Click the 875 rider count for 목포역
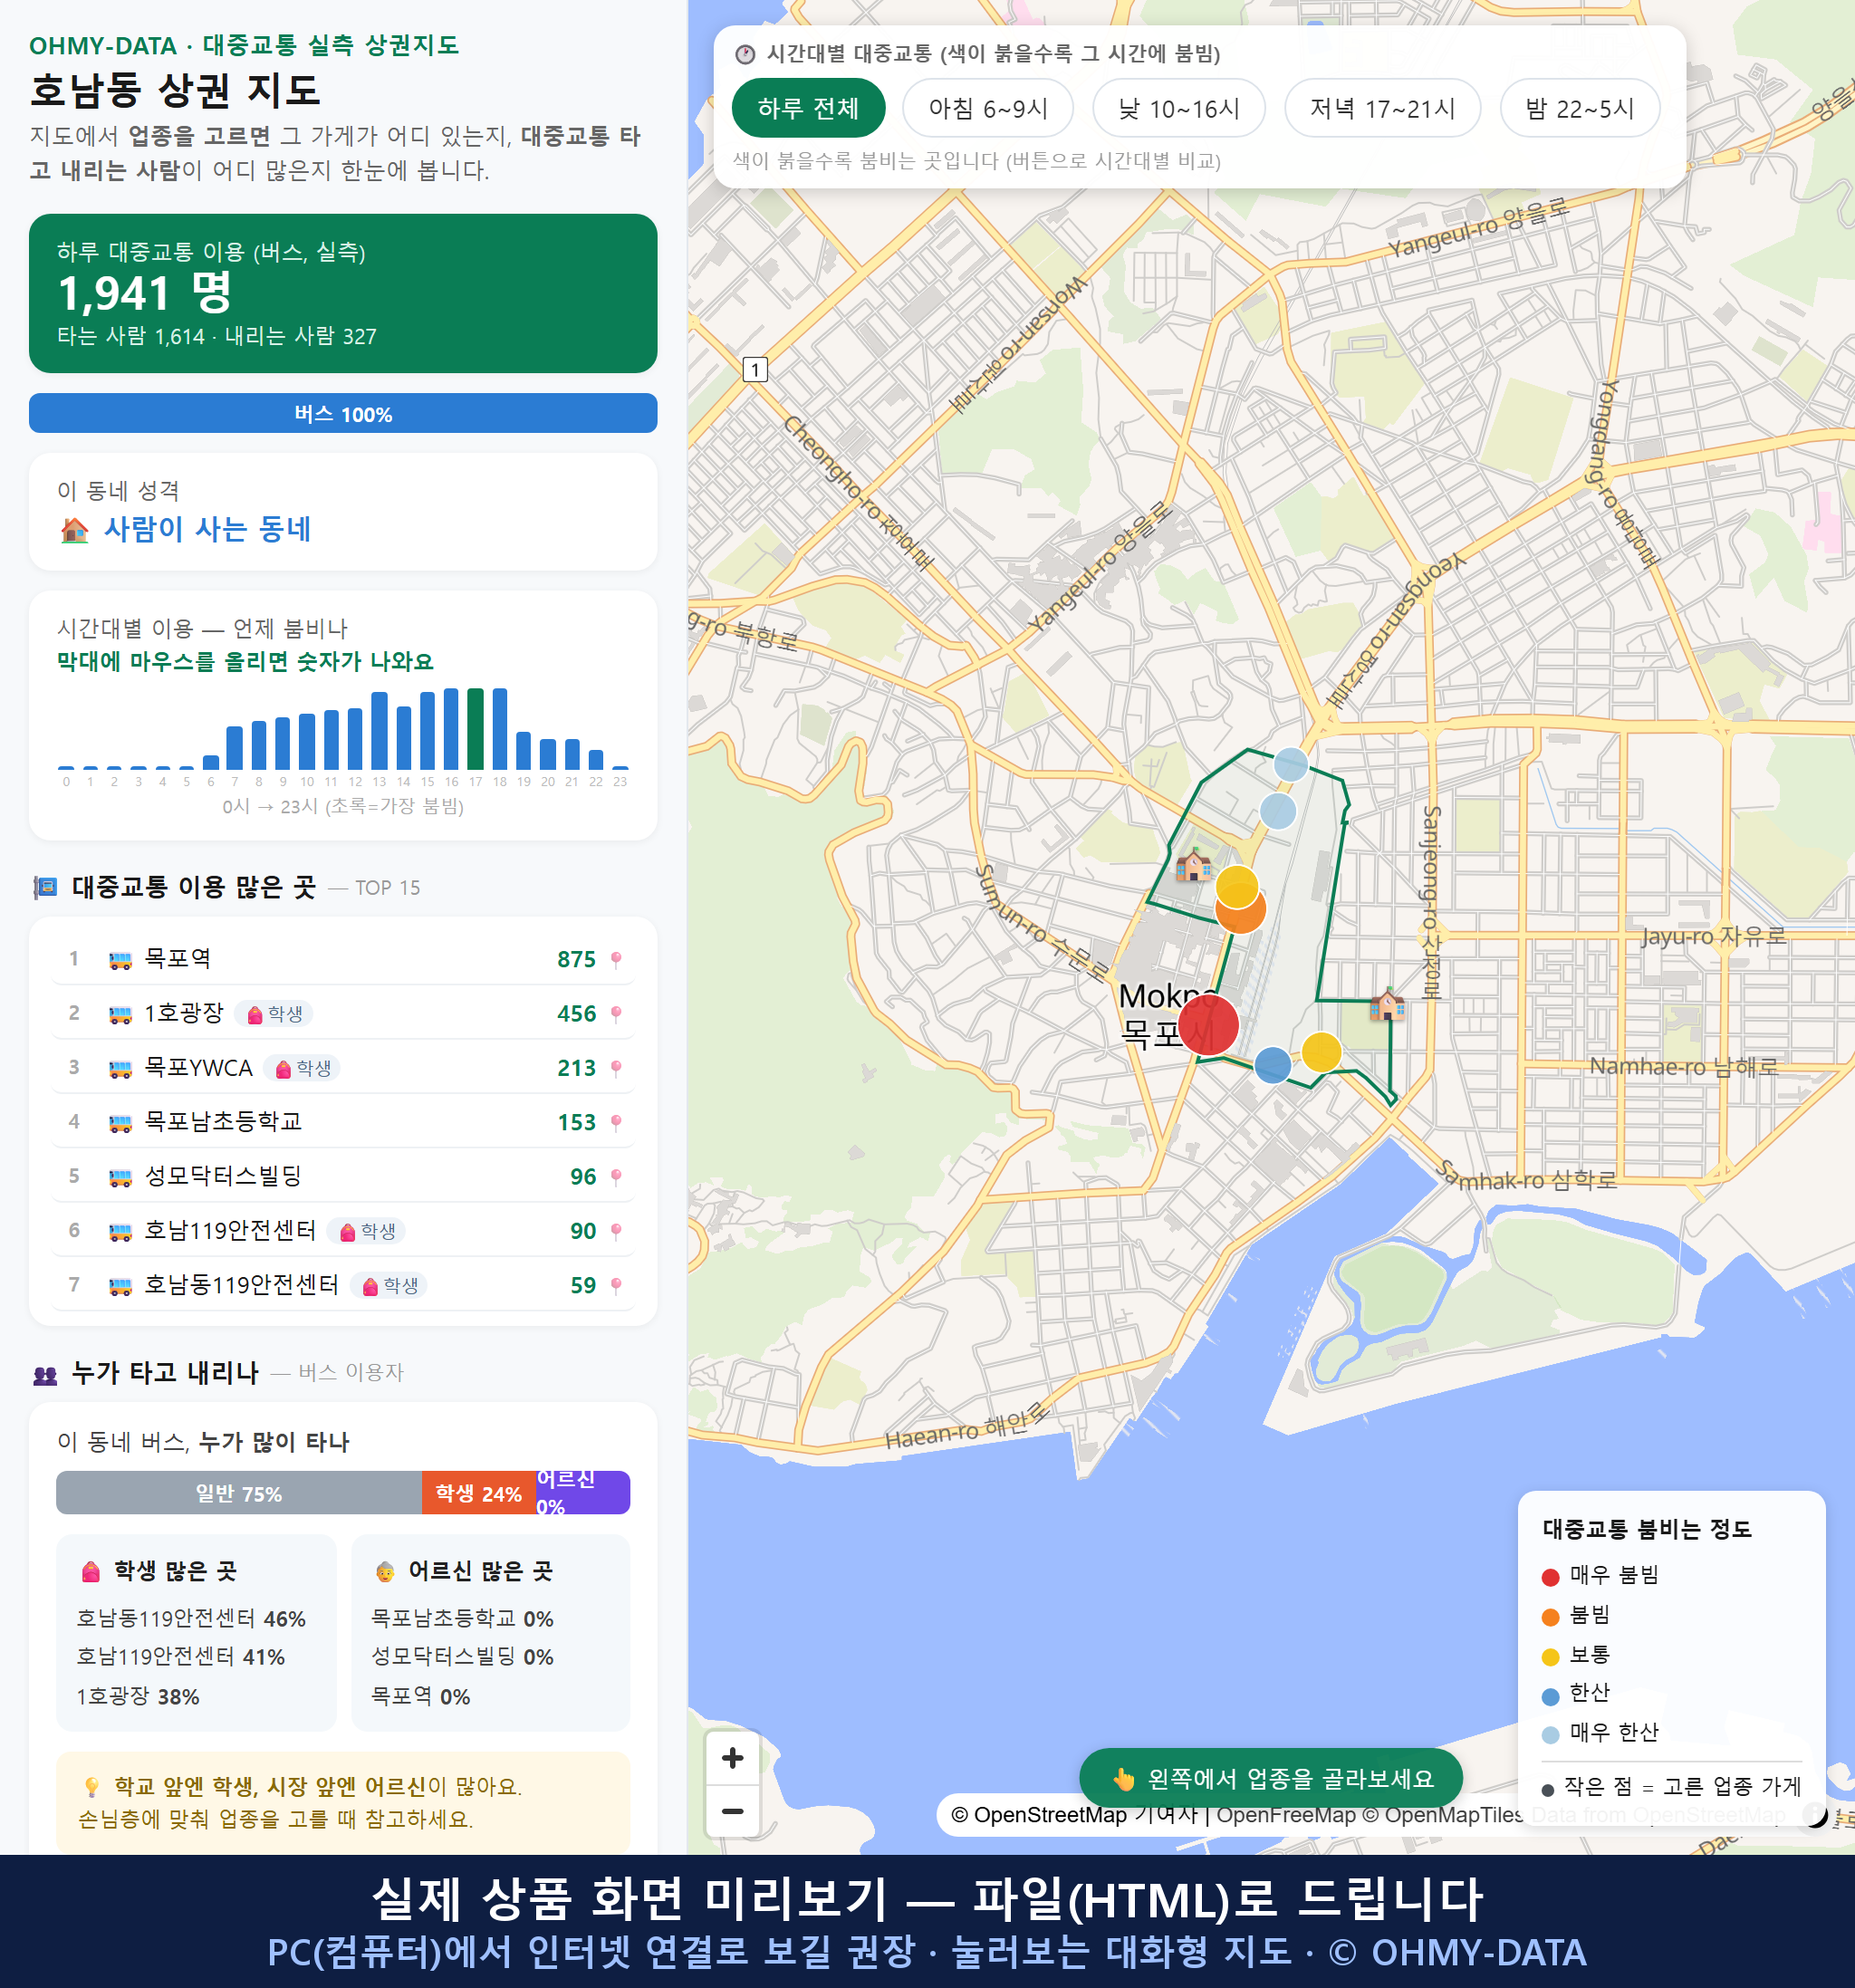The width and height of the screenshot is (1855, 1988). (x=576, y=960)
